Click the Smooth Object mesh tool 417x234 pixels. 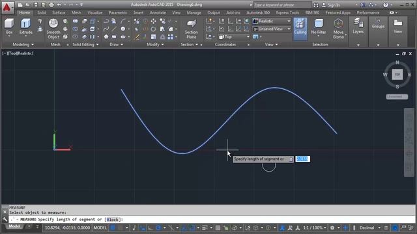pyautogui.click(x=53, y=29)
